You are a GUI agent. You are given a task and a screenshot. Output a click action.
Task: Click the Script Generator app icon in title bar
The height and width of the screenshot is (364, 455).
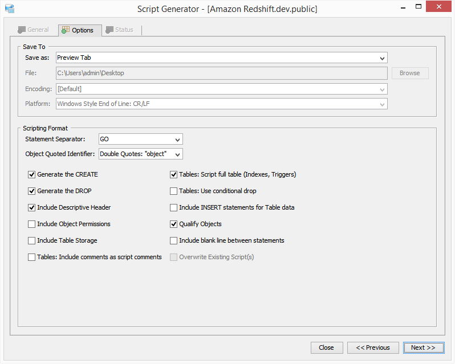coord(9,9)
